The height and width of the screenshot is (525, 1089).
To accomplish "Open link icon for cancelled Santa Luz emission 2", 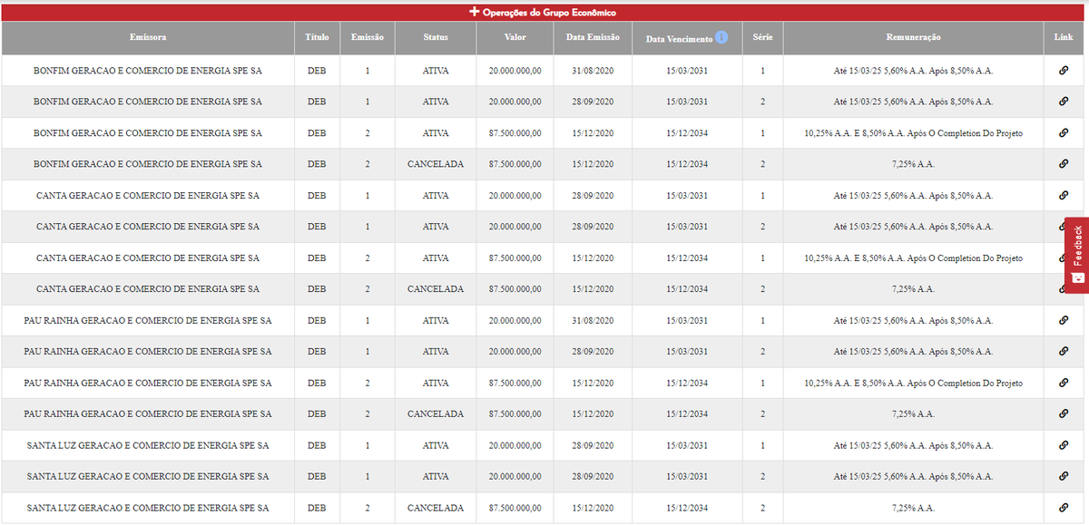I will (1064, 508).
